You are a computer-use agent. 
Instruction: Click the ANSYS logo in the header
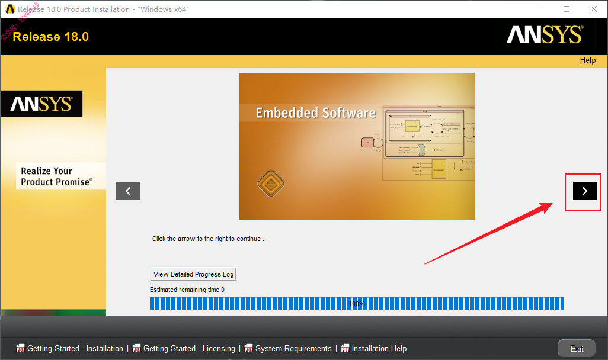coord(545,35)
